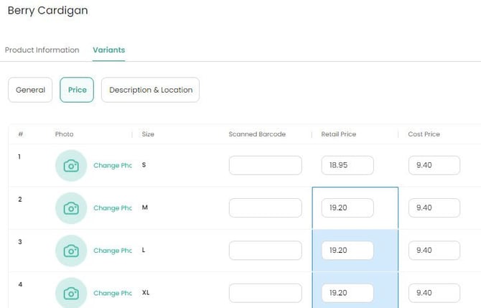Select the Price section button
This screenshot has height=308, width=481.
click(x=77, y=90)
